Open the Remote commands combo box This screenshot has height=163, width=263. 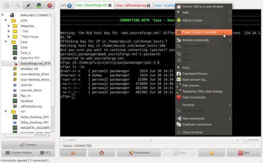tap(198, 140)
